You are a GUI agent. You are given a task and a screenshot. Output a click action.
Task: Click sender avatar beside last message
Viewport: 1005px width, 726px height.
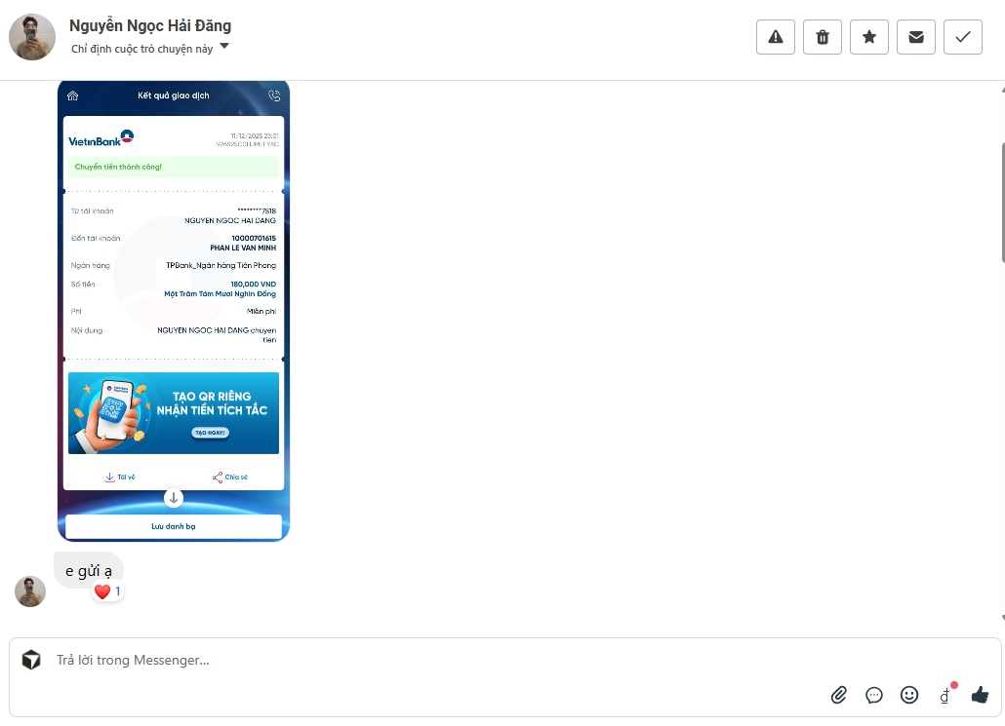pos(30,592)
